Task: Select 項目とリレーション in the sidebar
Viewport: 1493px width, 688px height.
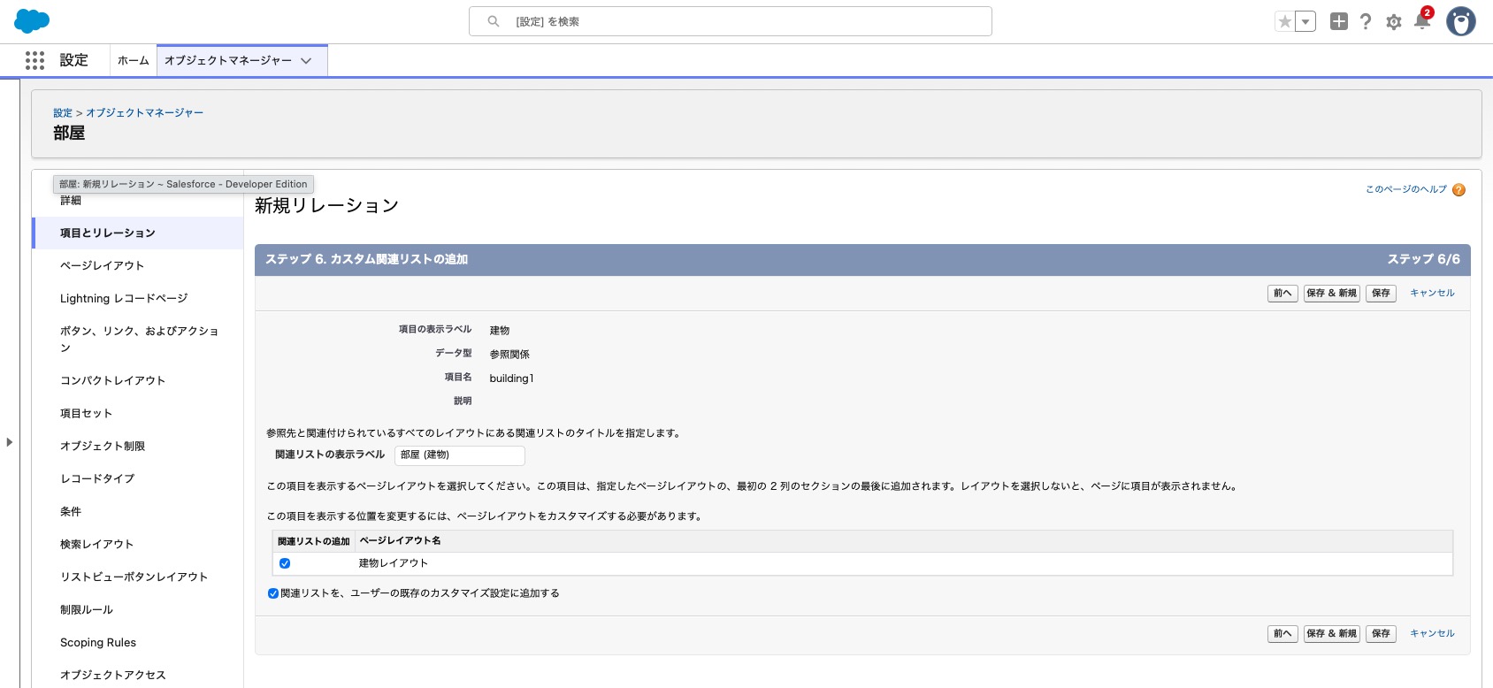Action: pyautogui.click(x=137, y=233)
